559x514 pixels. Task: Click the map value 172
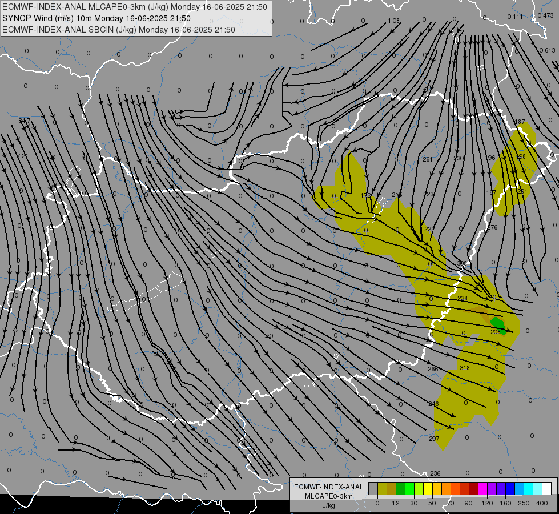[365, 195]
